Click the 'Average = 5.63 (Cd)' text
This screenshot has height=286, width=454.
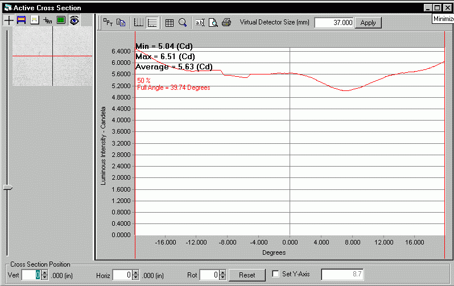coord(174,67)
